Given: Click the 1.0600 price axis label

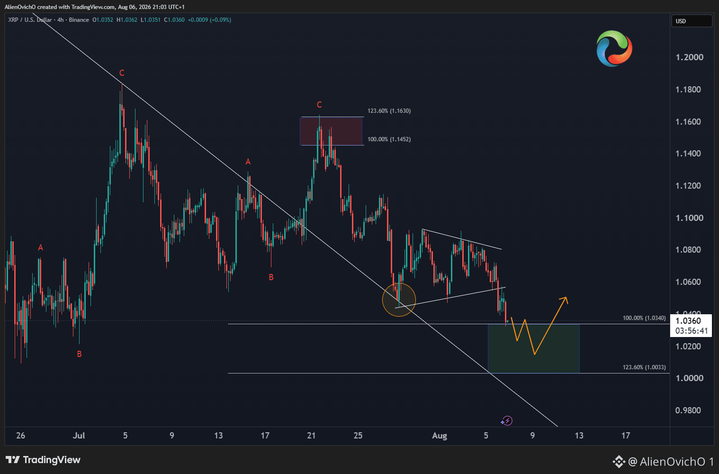Looking at the screenshot, I should click(688, 282).
